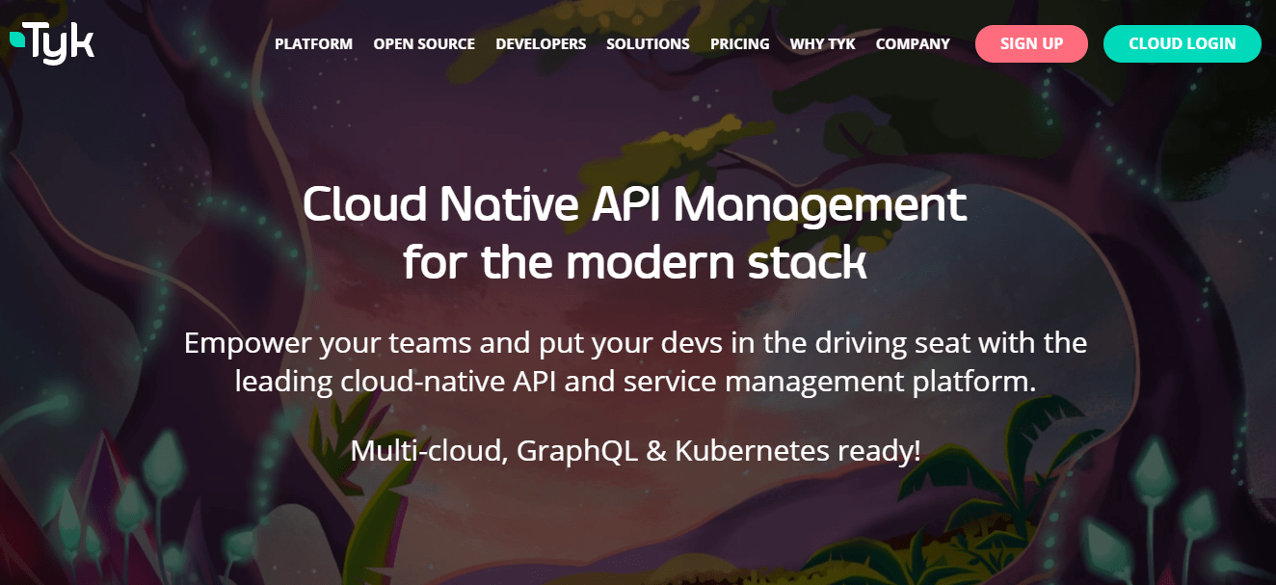Open OPEN SOURCE from the header
The image size is (1276, 585).
tap(424, 43)
